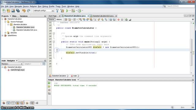The width and height of the screenshot is (196, 110).
Task: Click Comment icon in editor toolbar
Action: pyautogui.click(x=126, y=20)
